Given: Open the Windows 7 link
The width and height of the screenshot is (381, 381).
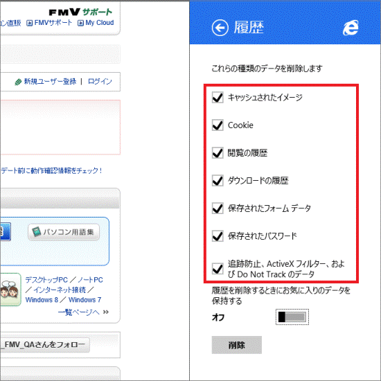Looking at the screenshot, I should pyautogui.click(x=85, y=300).
